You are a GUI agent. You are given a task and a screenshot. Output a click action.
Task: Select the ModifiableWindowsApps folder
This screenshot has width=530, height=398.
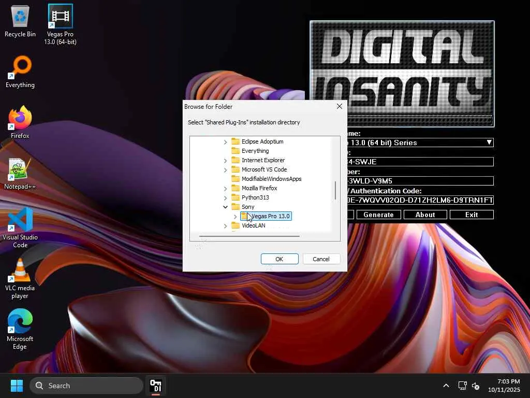[271, 179]
